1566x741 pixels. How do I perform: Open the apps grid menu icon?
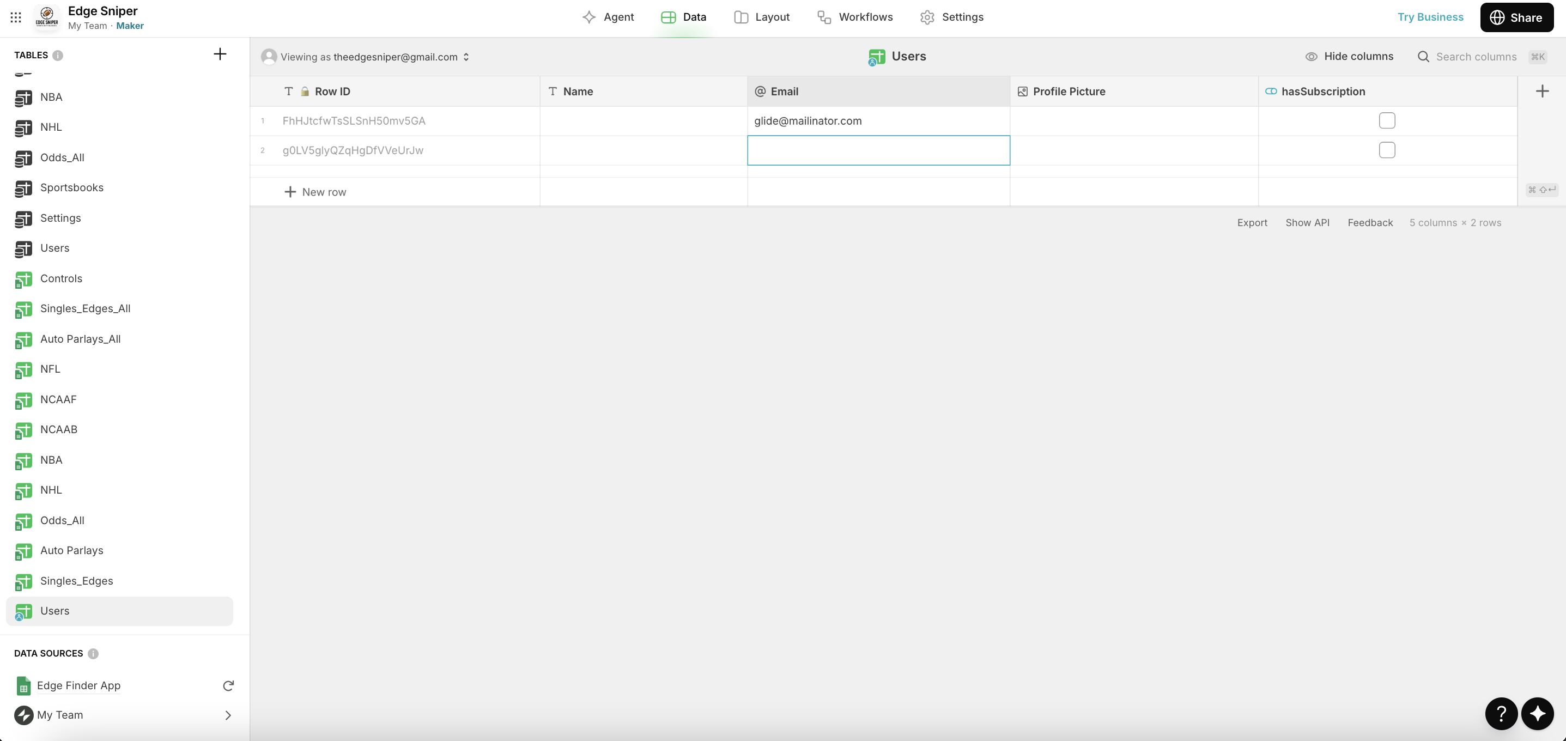[x=16, y=17]
